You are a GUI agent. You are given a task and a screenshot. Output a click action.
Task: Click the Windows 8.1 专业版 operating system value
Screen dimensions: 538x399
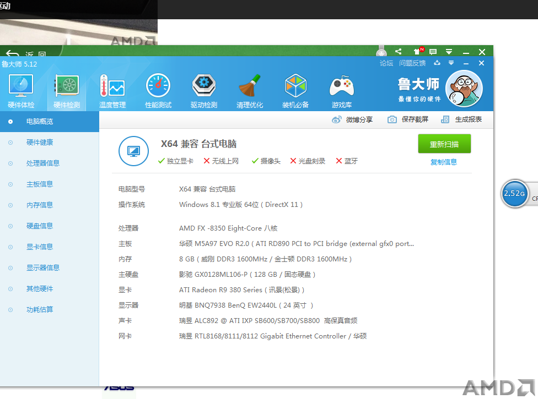[x=241, y=205]
